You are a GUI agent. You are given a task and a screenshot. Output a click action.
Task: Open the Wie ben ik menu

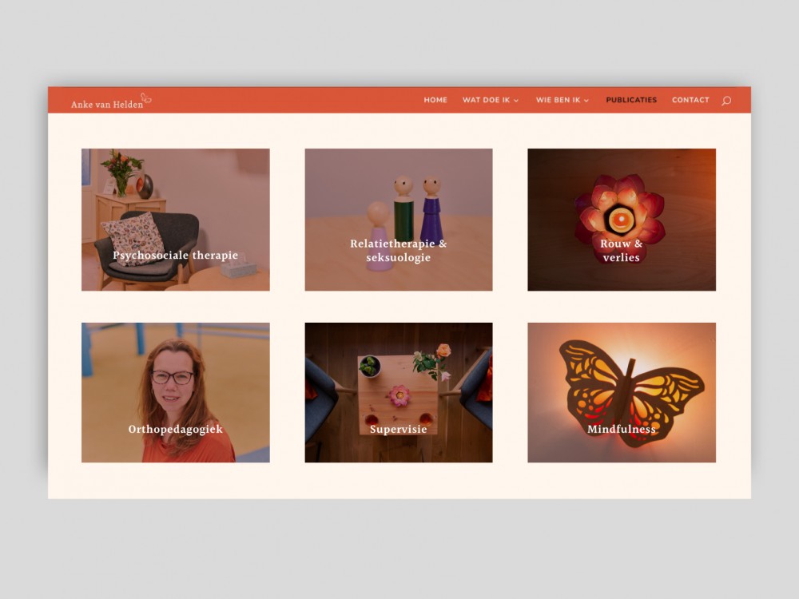tap(558, 100)
